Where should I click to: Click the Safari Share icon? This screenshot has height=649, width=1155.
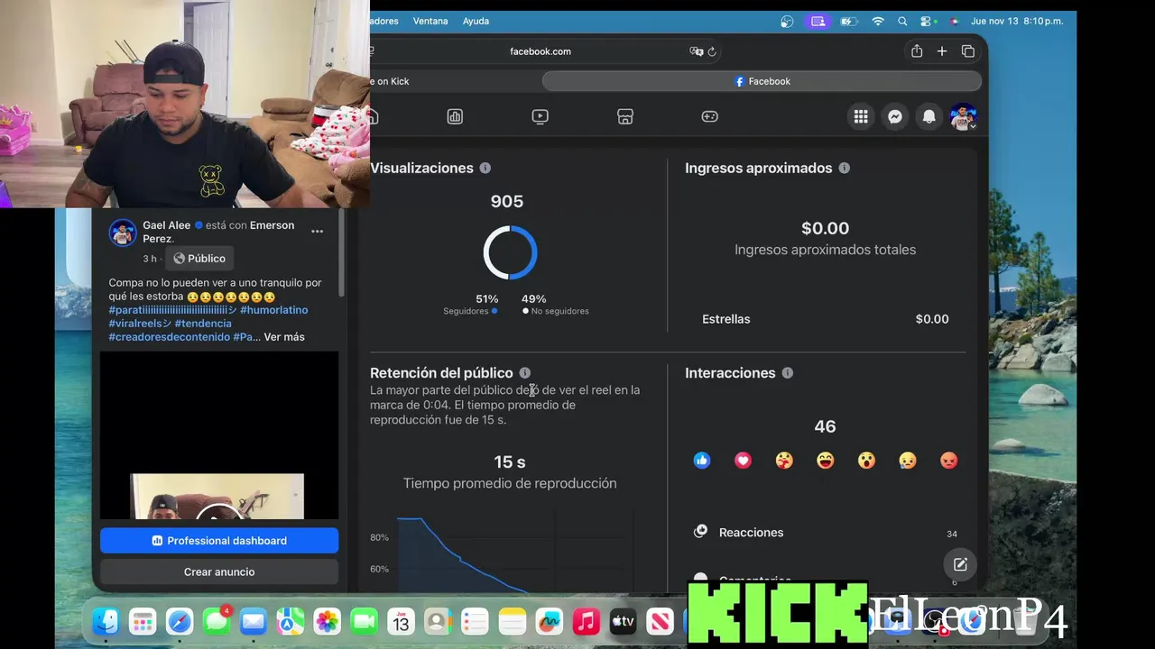[x=917, y=51]
